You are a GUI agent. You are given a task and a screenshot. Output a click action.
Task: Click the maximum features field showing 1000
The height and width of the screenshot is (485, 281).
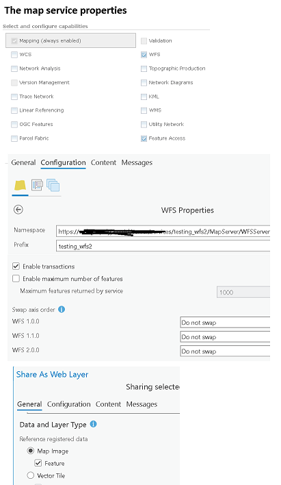(243, 293)
